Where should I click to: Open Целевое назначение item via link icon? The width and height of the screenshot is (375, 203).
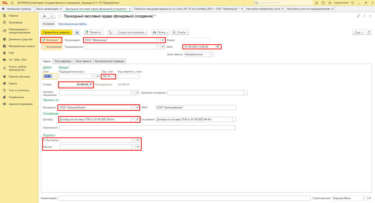(137, 92)
